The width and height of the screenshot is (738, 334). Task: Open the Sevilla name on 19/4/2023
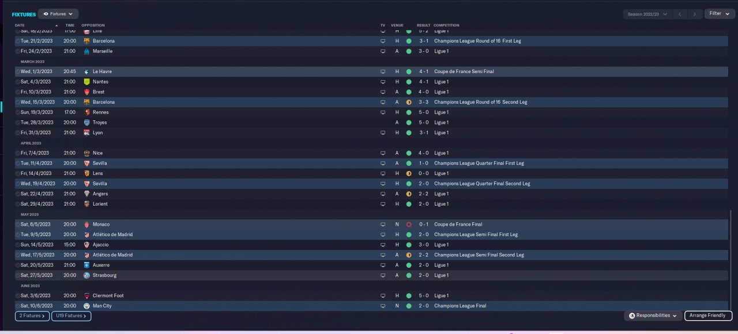point(100,184)
